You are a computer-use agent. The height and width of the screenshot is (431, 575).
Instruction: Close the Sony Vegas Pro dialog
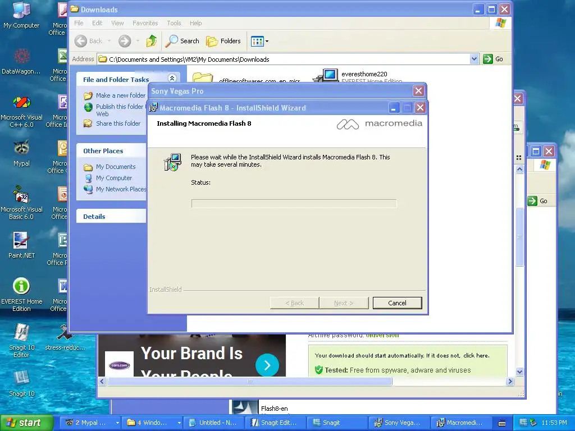coord(418,91)
